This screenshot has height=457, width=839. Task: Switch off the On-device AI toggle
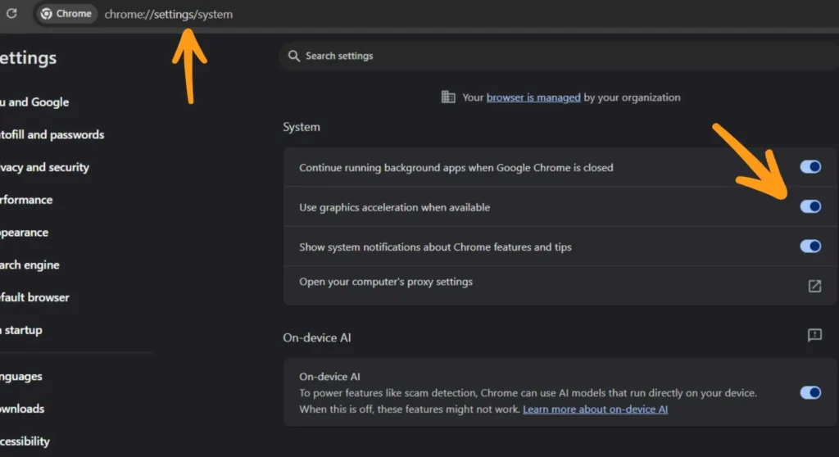810,393
